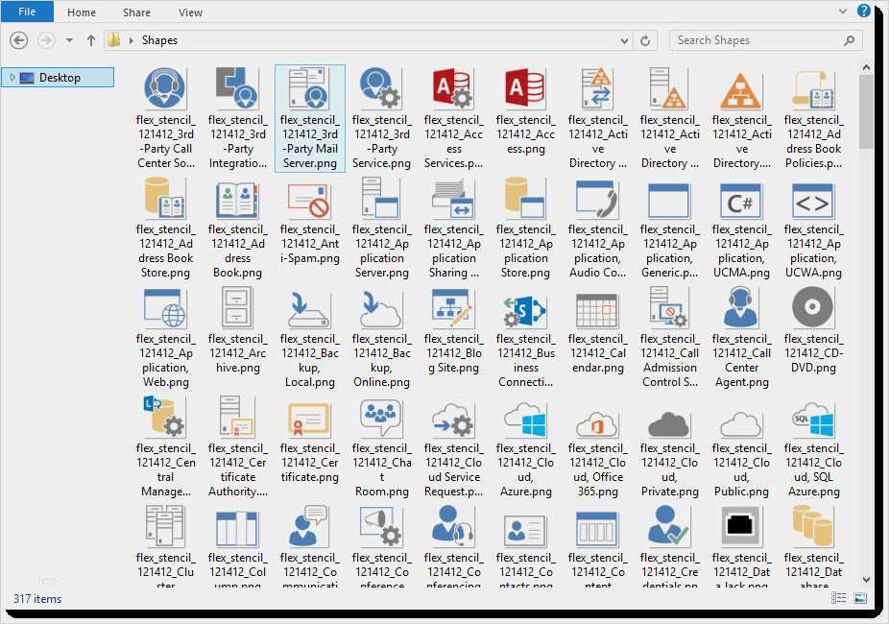889x624 pixels.
Task: Select the Calendar.png file icon
Action: (x=597, y=309)
